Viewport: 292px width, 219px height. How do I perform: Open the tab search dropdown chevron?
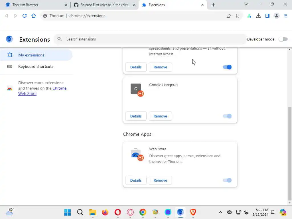pos(246,4)
